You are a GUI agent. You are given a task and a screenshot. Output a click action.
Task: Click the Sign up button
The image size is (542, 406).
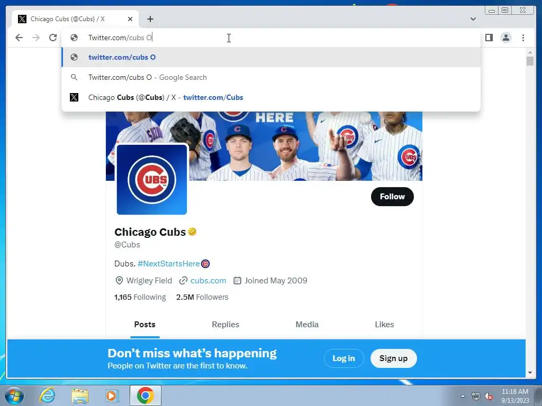click(x=393, y=358)
